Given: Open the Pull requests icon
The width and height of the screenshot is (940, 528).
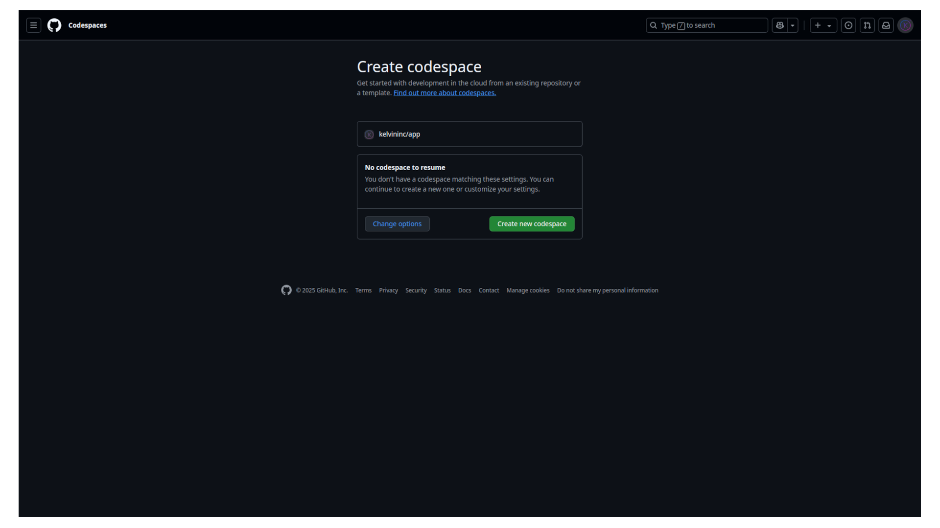Looking at the screenshot, I should [867, 25].
